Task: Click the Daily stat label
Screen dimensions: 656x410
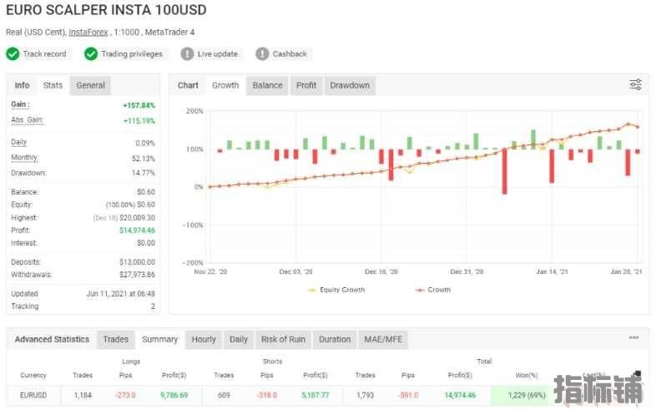Action: pyautogui.click(x=19, y=142)
